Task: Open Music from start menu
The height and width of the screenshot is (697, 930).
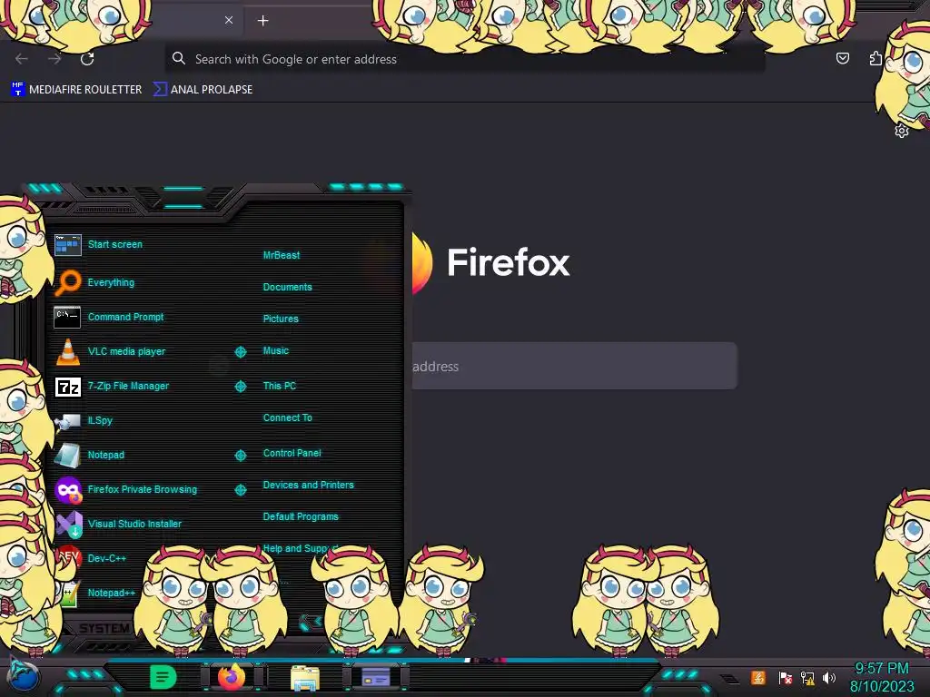Action: (276, 350)
